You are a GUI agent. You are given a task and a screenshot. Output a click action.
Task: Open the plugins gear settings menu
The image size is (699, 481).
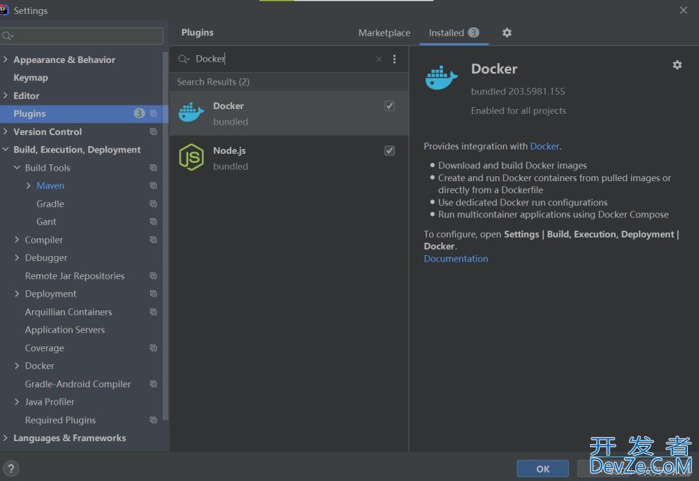point(507,33)
